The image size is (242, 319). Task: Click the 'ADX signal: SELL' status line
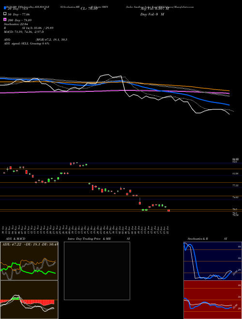click(x=27, y=43)
